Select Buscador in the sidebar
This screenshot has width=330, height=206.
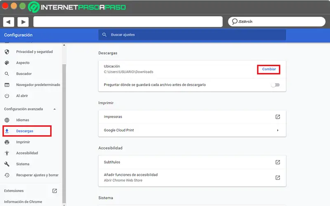[24, 74]
